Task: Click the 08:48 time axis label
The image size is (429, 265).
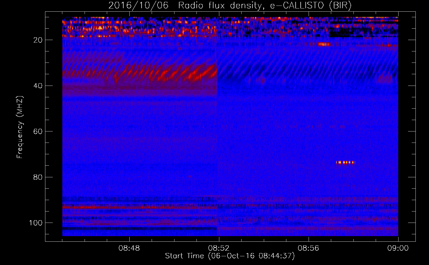Action: pyautogui.click(x=129, y=248)
